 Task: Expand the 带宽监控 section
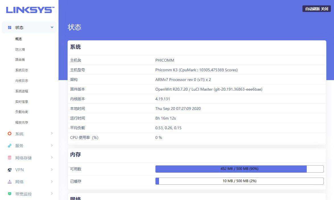coord(52,193)
